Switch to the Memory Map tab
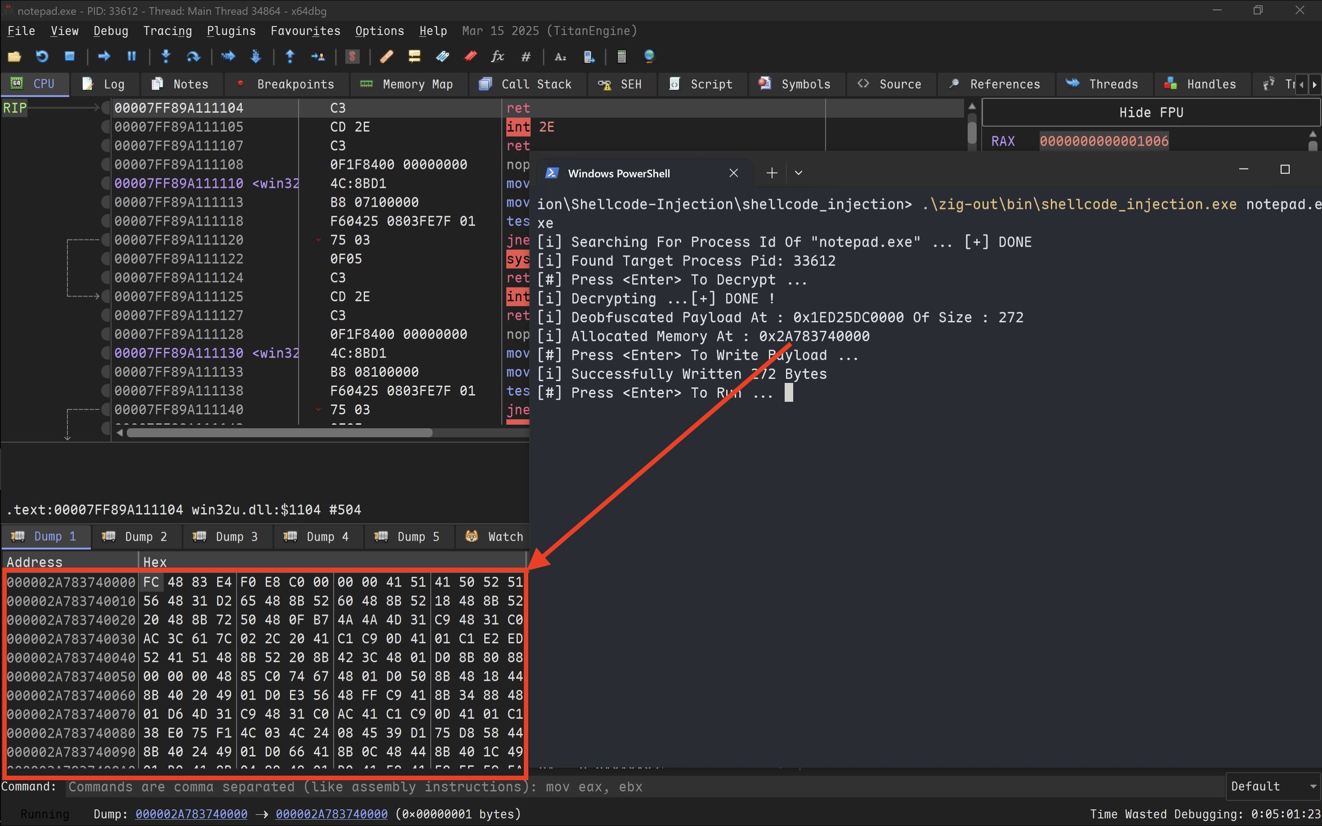The width and height of the screenshot is (1322, 826). coord(407,84)
